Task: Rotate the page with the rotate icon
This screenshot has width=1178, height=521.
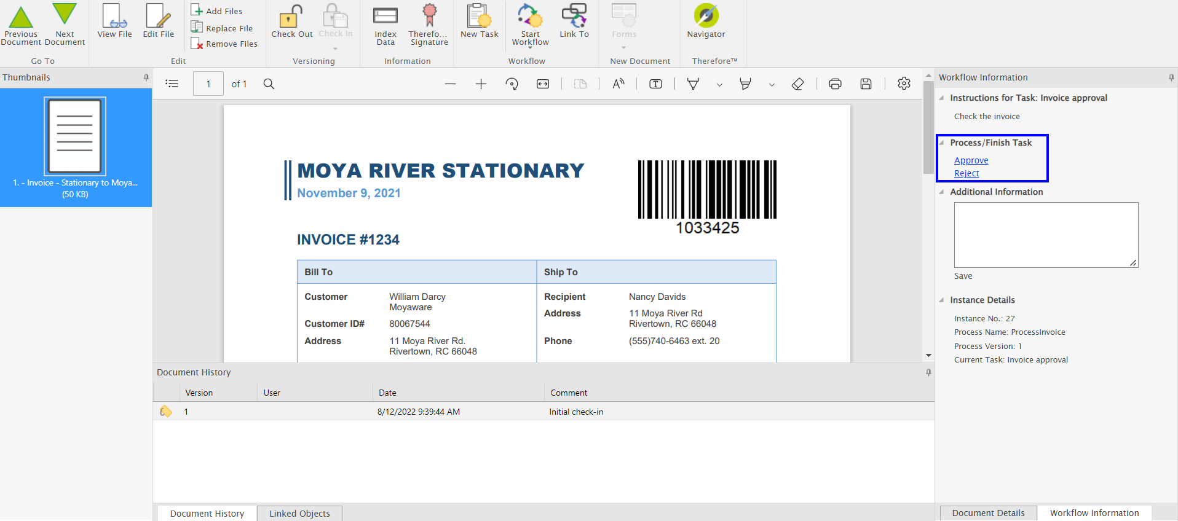Action: [512, 84]
